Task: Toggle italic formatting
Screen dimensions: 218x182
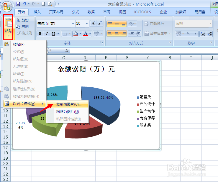Action: coord(47,34)
